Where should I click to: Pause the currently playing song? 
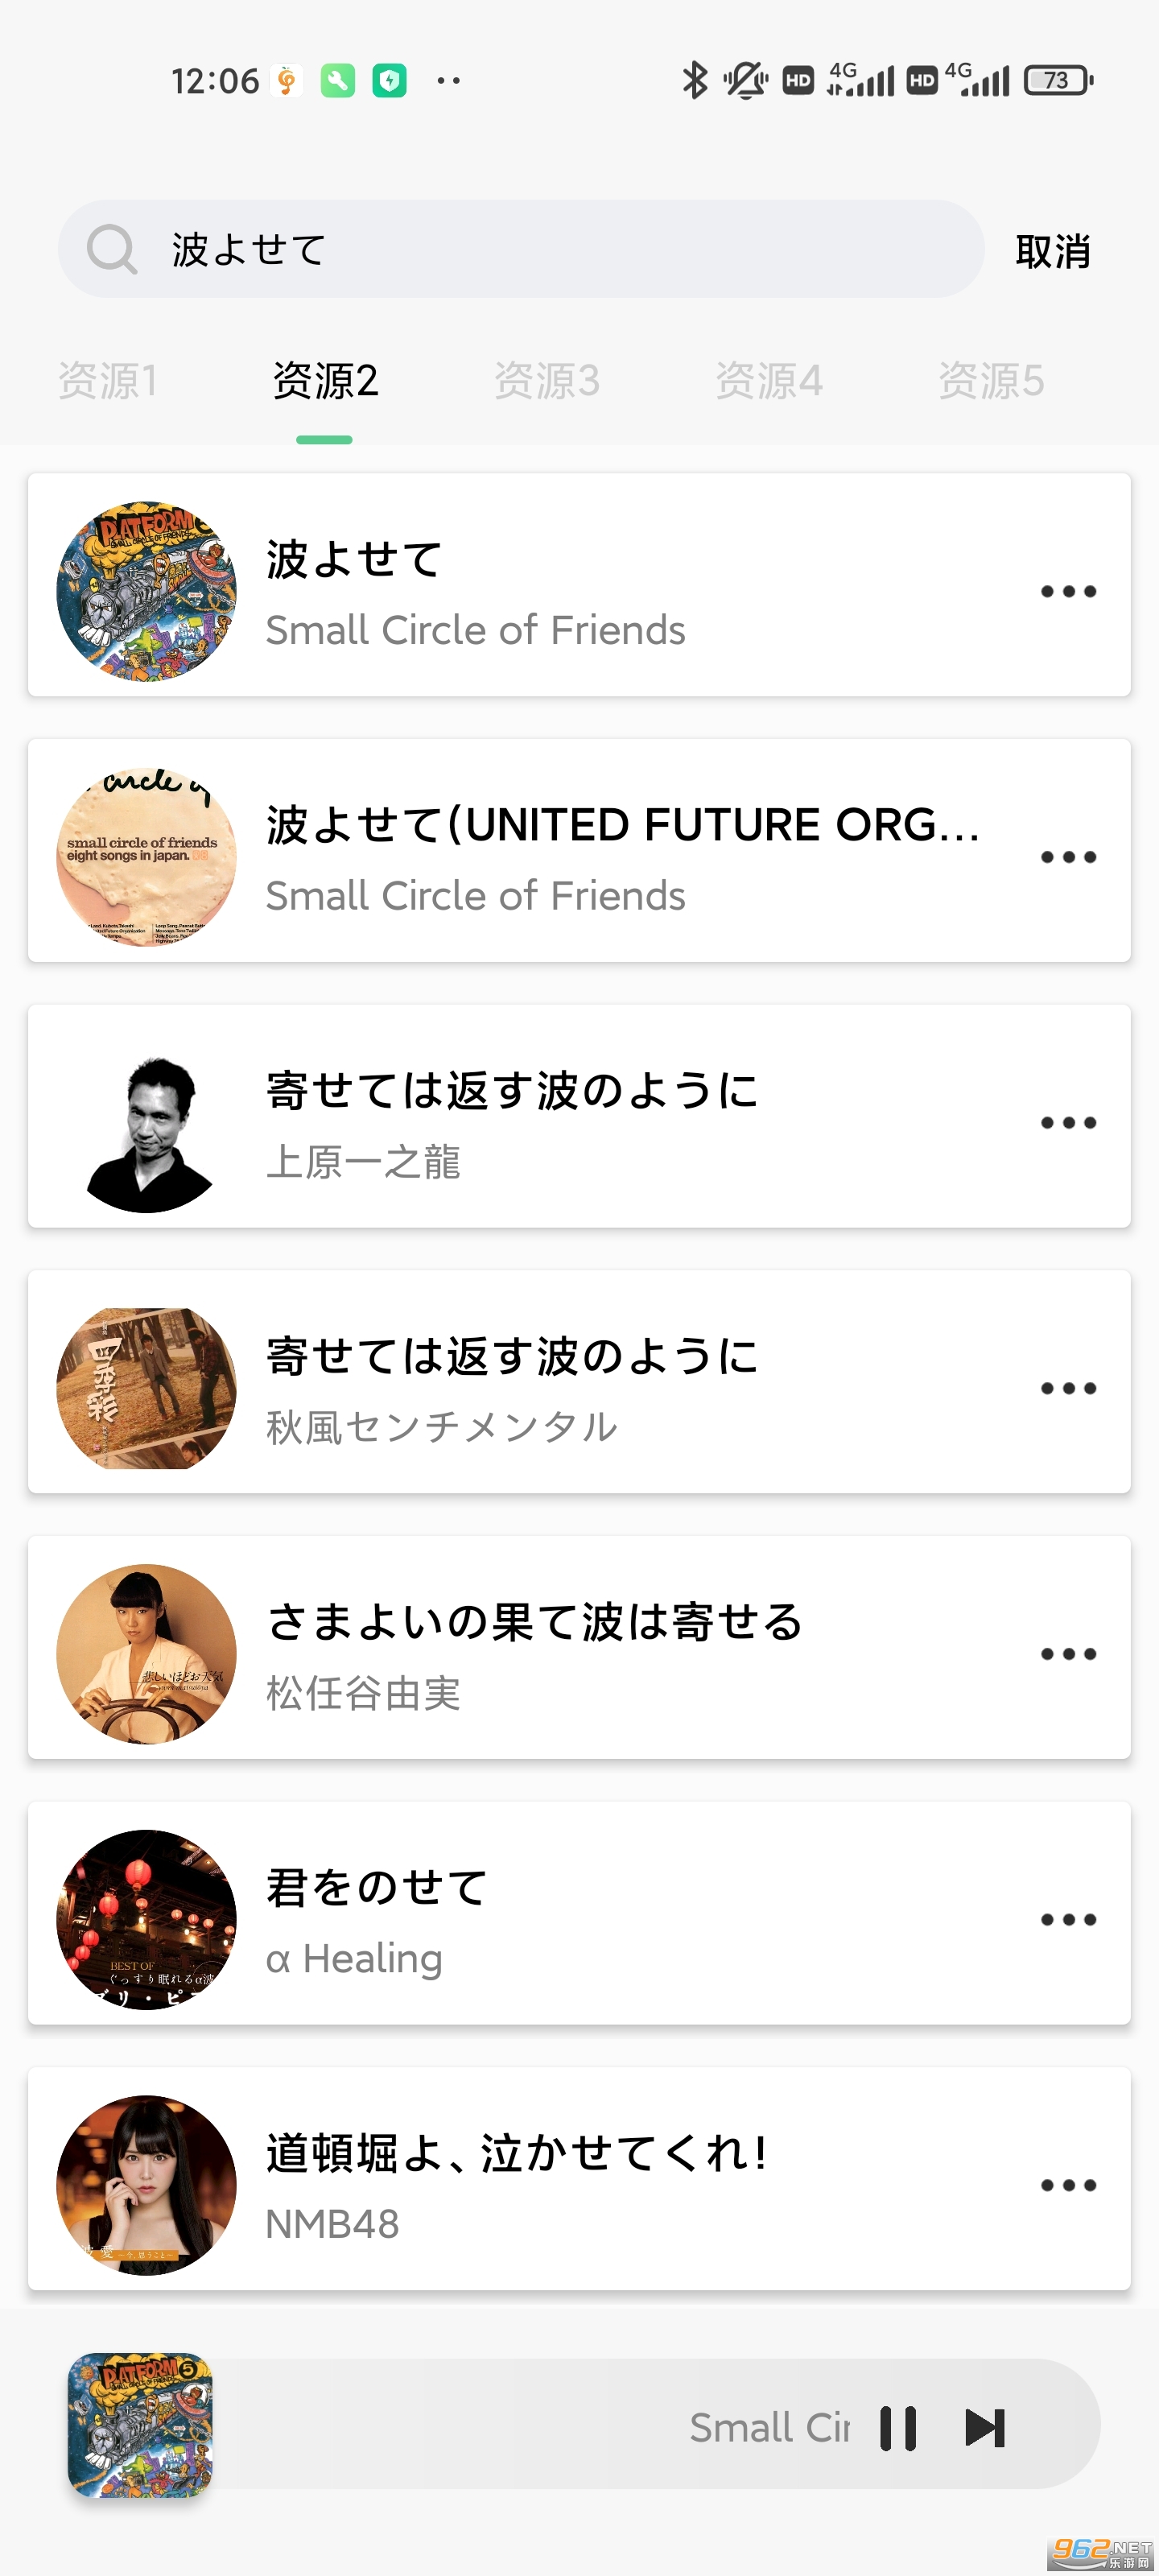(x=897, y=2427)
